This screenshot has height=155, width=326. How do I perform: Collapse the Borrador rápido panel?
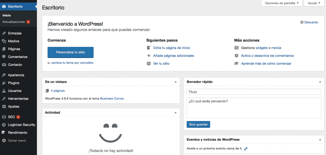click(320, 82)
